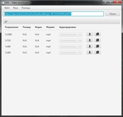Download the ?x1080 mp4 video
This screenshot has height=117, width=123.
pyautogui.click(x=90, y=34)
